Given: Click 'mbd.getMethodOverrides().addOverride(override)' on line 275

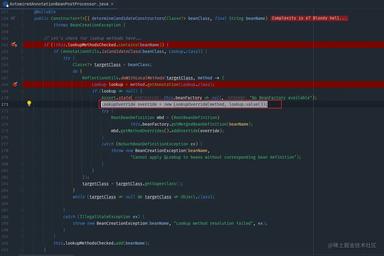Looking at the screenshot, I should (166, 131).
